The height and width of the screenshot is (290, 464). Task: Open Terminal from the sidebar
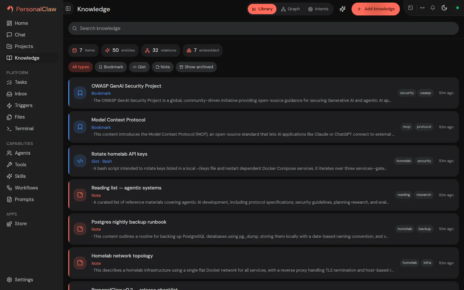[x=32, y=129]
